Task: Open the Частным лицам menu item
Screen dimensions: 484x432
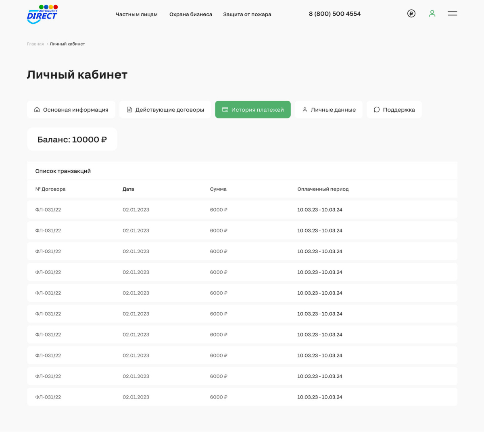Action: [x=137, y=15]
